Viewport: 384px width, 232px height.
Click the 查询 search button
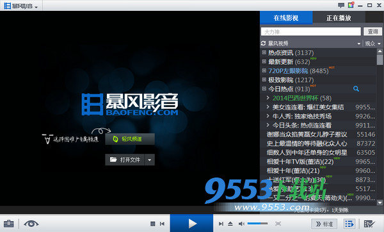pyautogui.click(x=372, y=31)
